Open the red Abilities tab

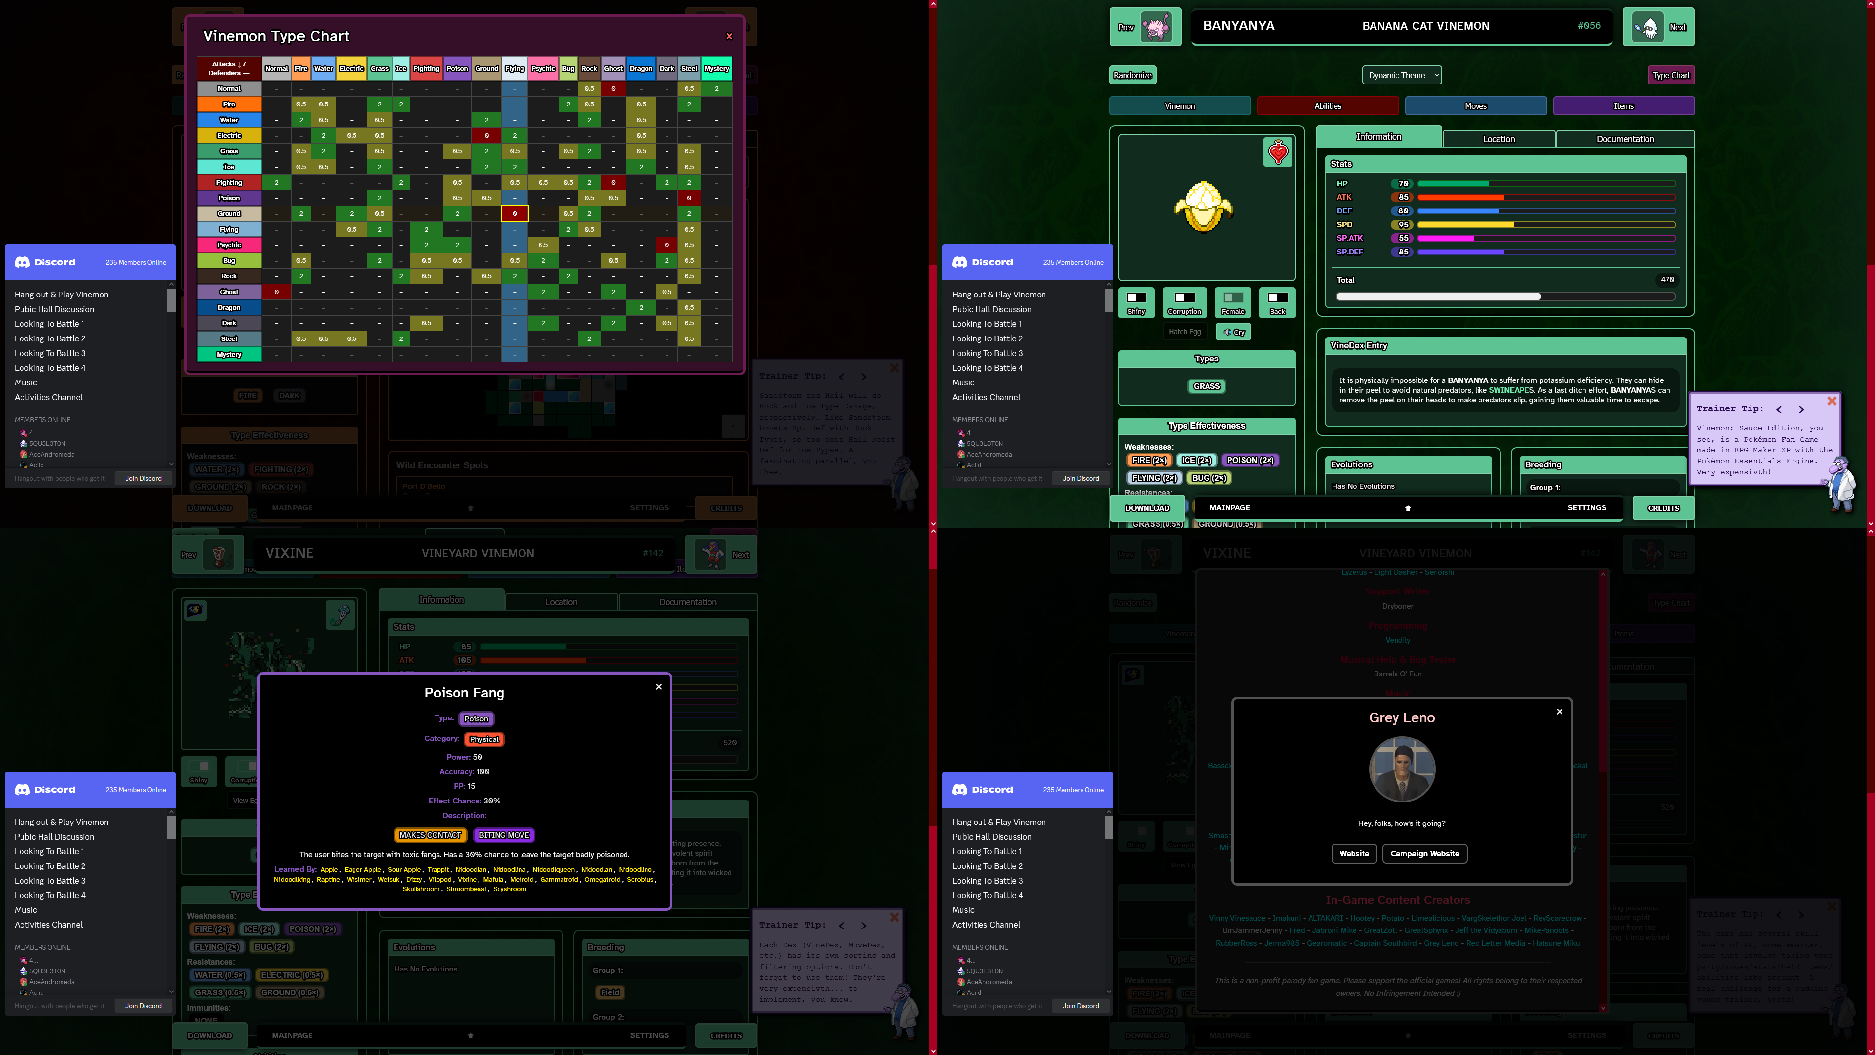pos(1328,106)
